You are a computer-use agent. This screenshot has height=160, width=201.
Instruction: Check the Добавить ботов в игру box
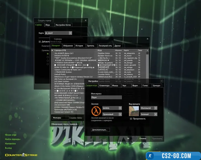(x=40, y=42)
